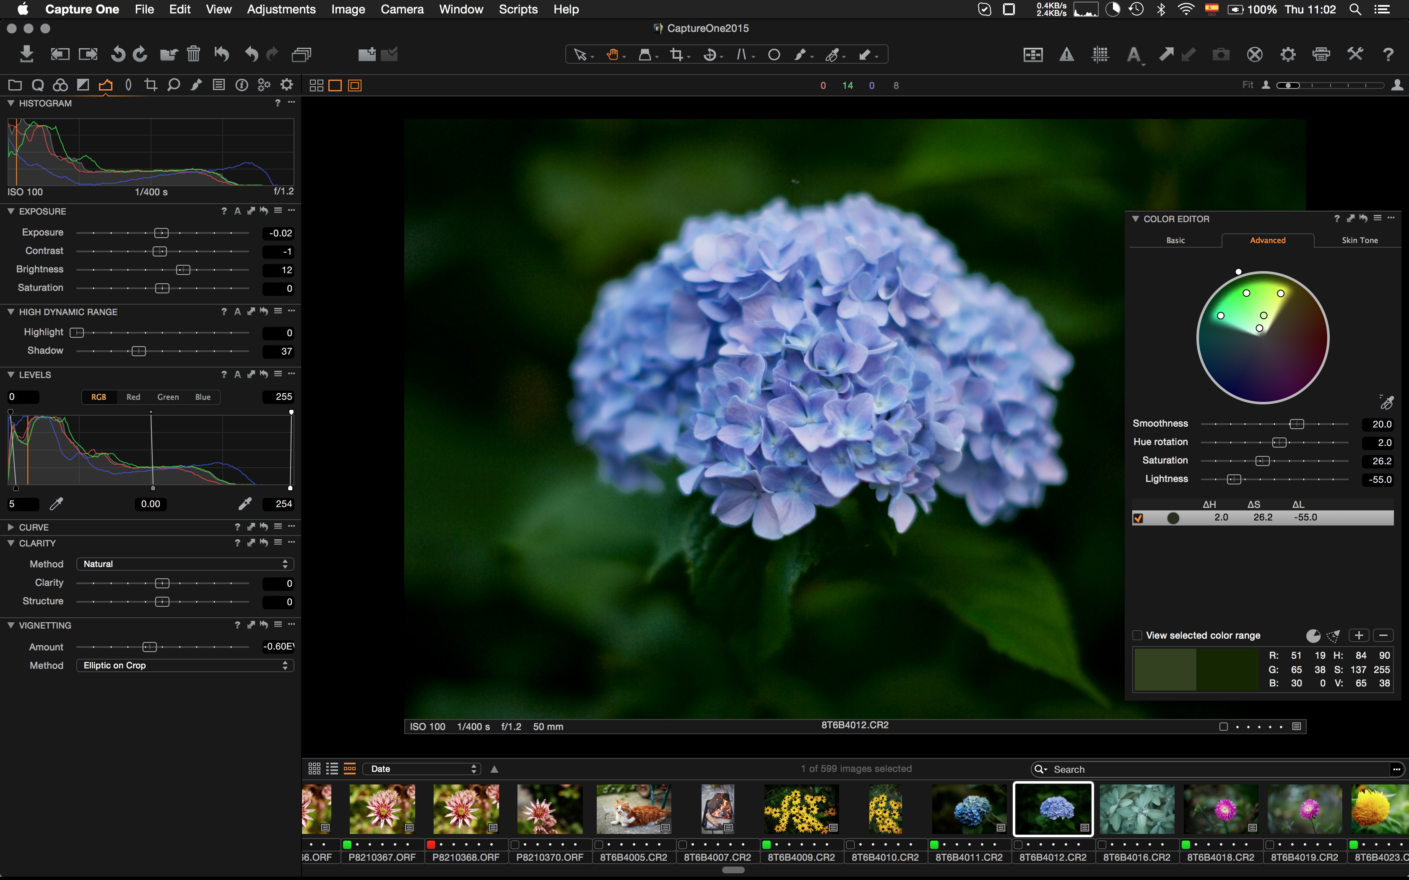This screenshot has height=880, width=1409.
Task: Click the exposure warning triangle icon
Action: click(x=1066, y=55)
